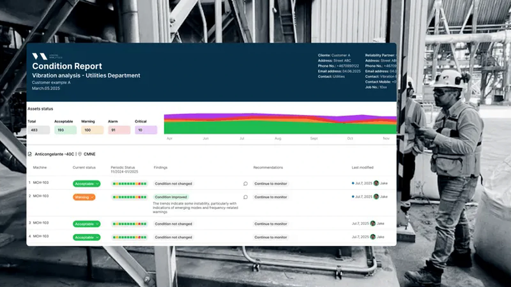
Task: Open the Acceptable status dropdown in row 3
Action: tap(87, 224)
